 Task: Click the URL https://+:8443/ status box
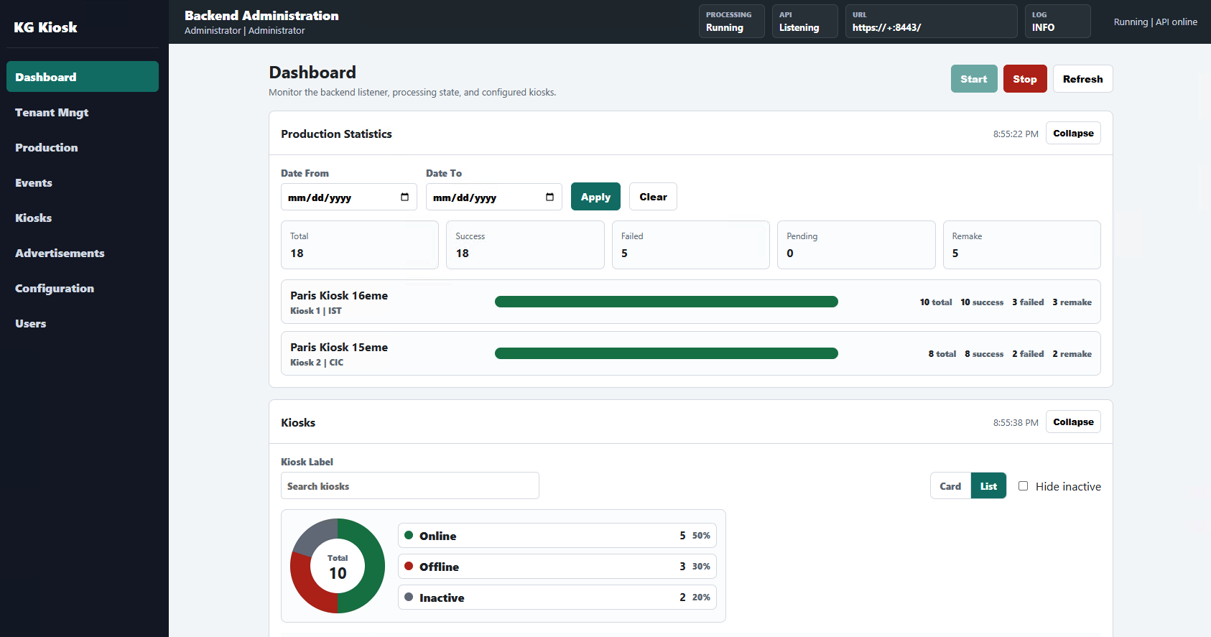tap(932, 21)
